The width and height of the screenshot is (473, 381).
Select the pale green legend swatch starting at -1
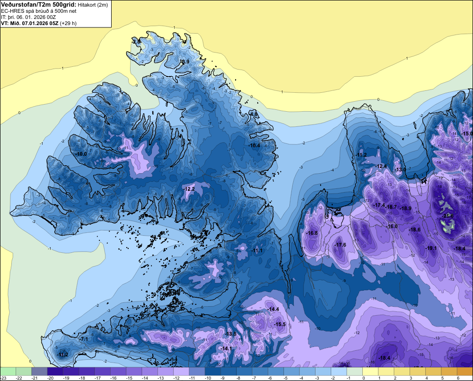tap(355, 371)
